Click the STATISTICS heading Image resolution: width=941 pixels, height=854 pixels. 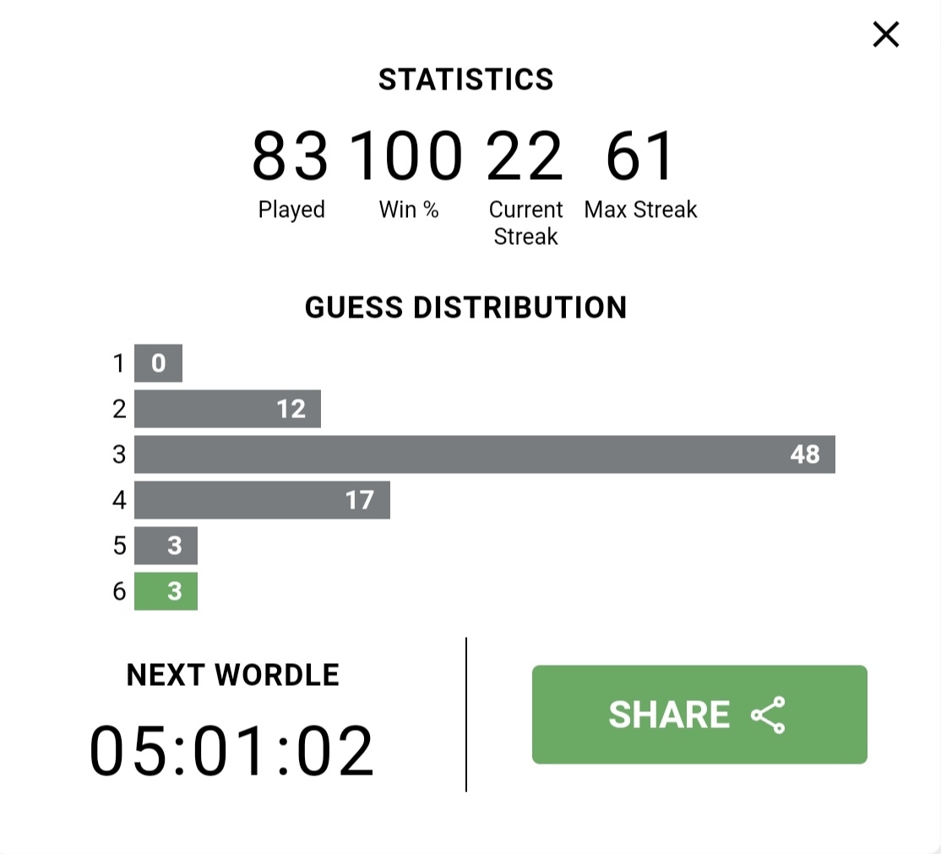[465, 79]
